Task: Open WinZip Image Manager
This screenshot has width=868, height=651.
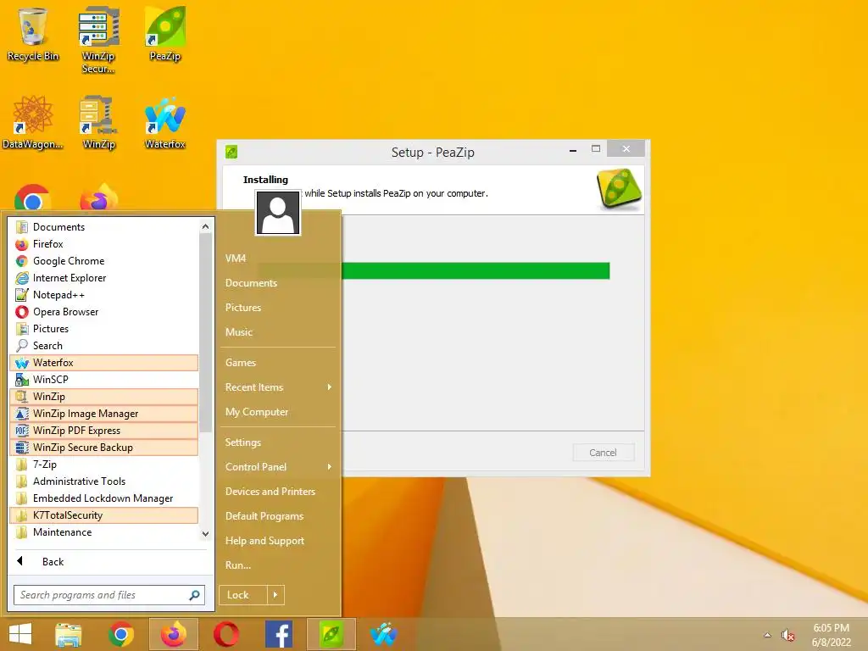Action: point(104,414)
